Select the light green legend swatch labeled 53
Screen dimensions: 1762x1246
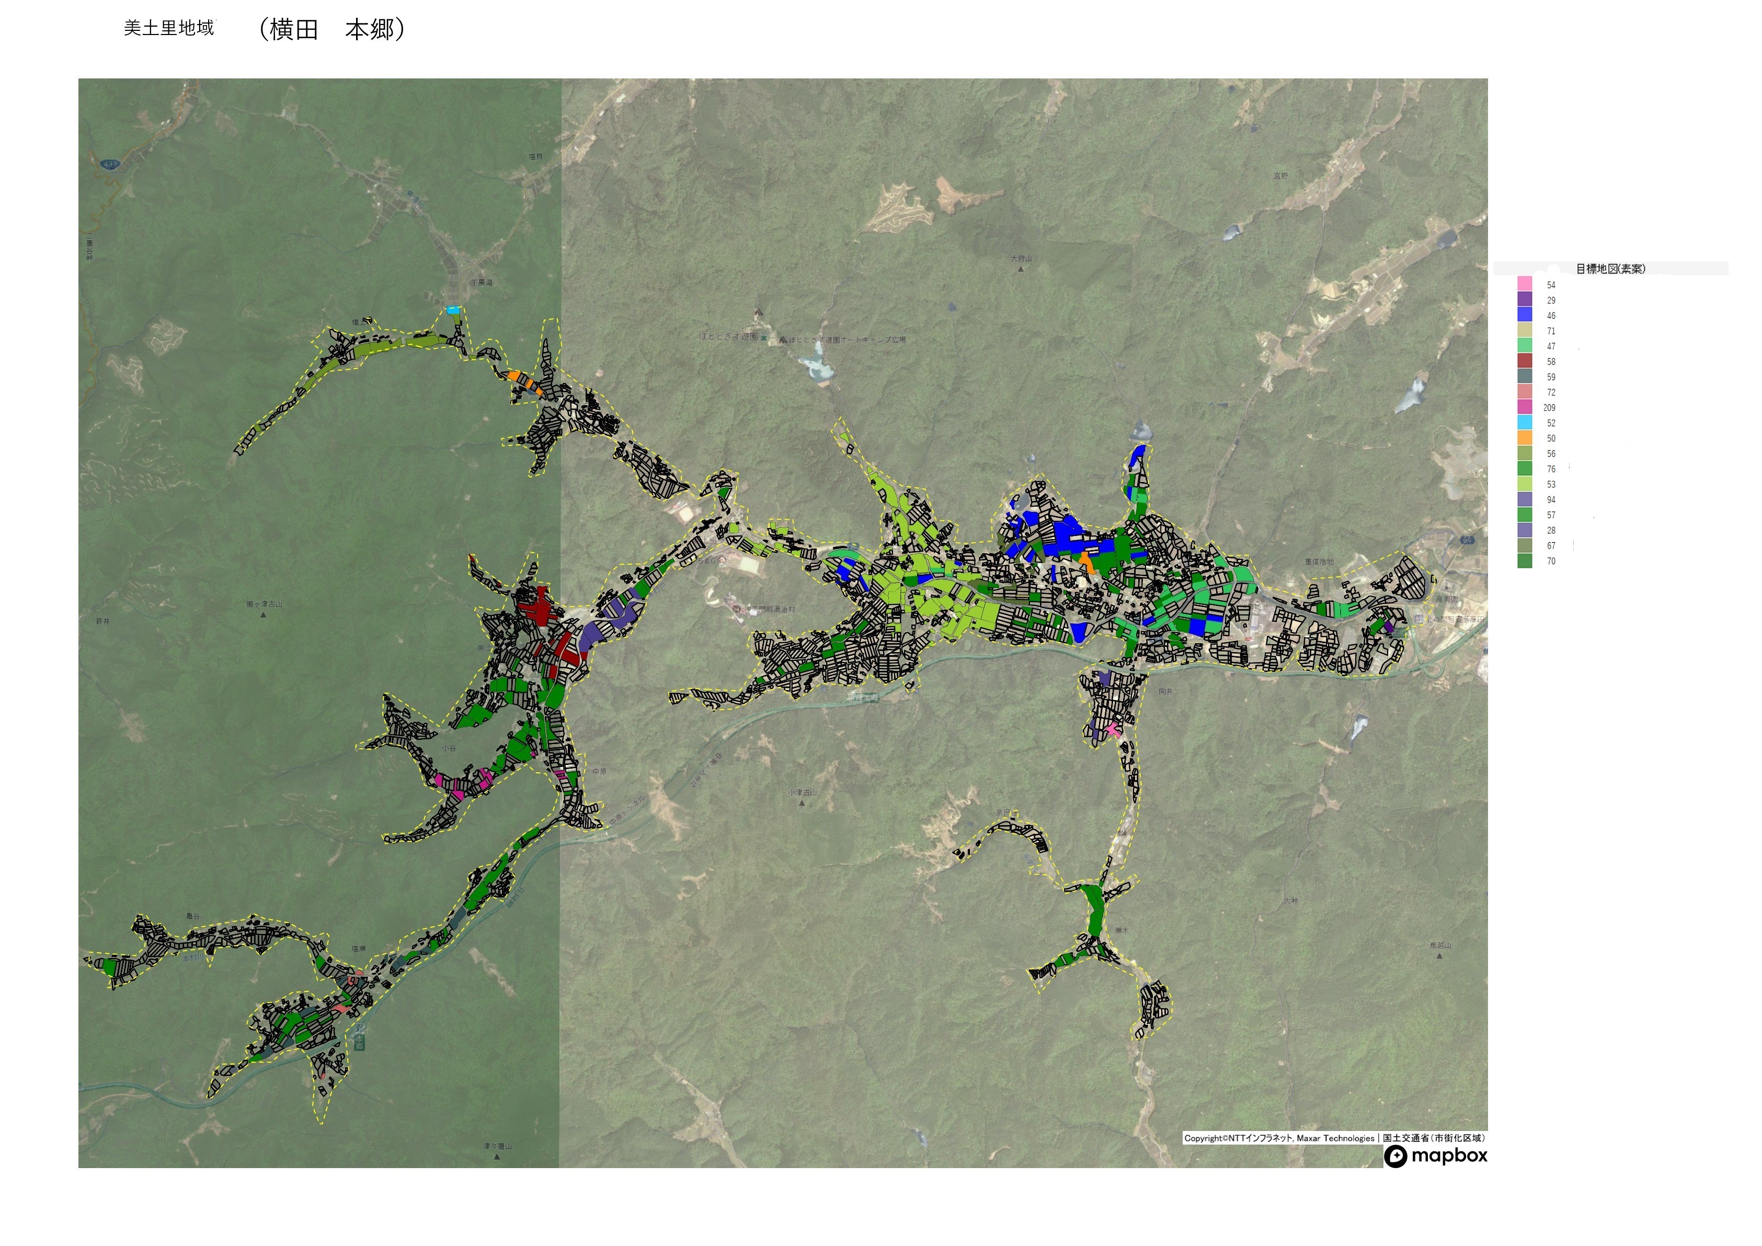1524,483
